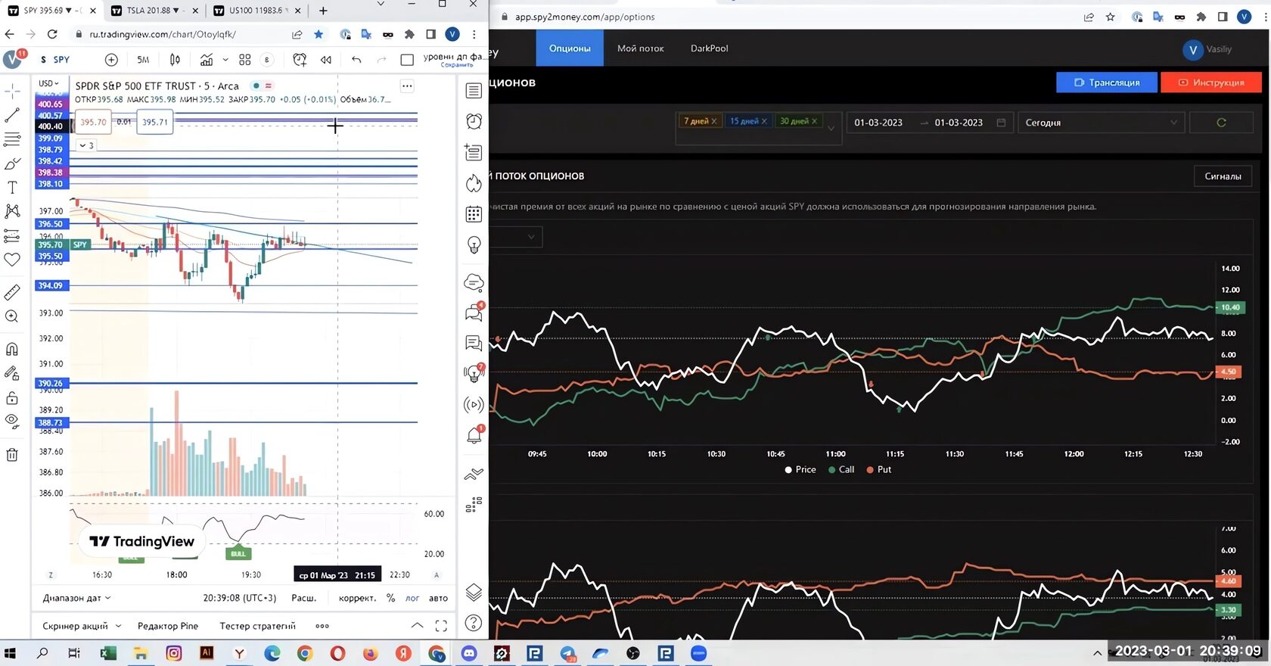1271x666 pixels.
Task: Click the add symbol compare button
Action: coord(111,60)
